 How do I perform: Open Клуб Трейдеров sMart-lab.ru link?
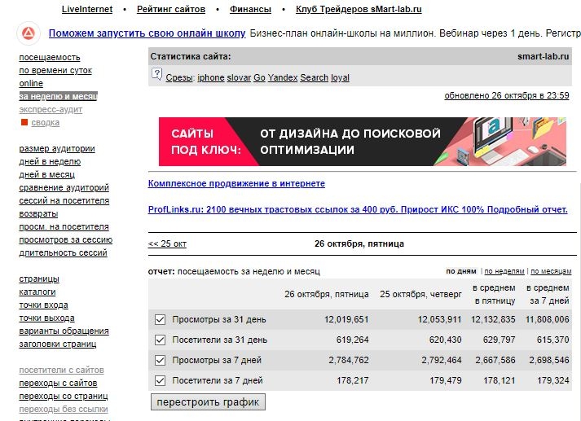359,9
